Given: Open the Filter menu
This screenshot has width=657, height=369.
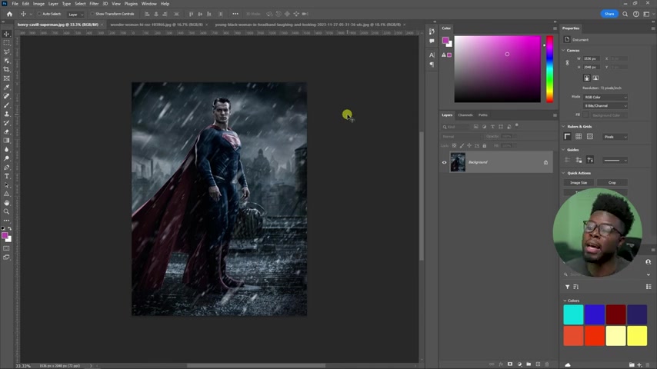Looking at the screenshot, I should pos(94,4).
